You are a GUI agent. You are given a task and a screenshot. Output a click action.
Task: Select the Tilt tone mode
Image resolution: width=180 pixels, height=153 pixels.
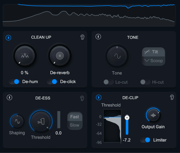coord(154,52)
